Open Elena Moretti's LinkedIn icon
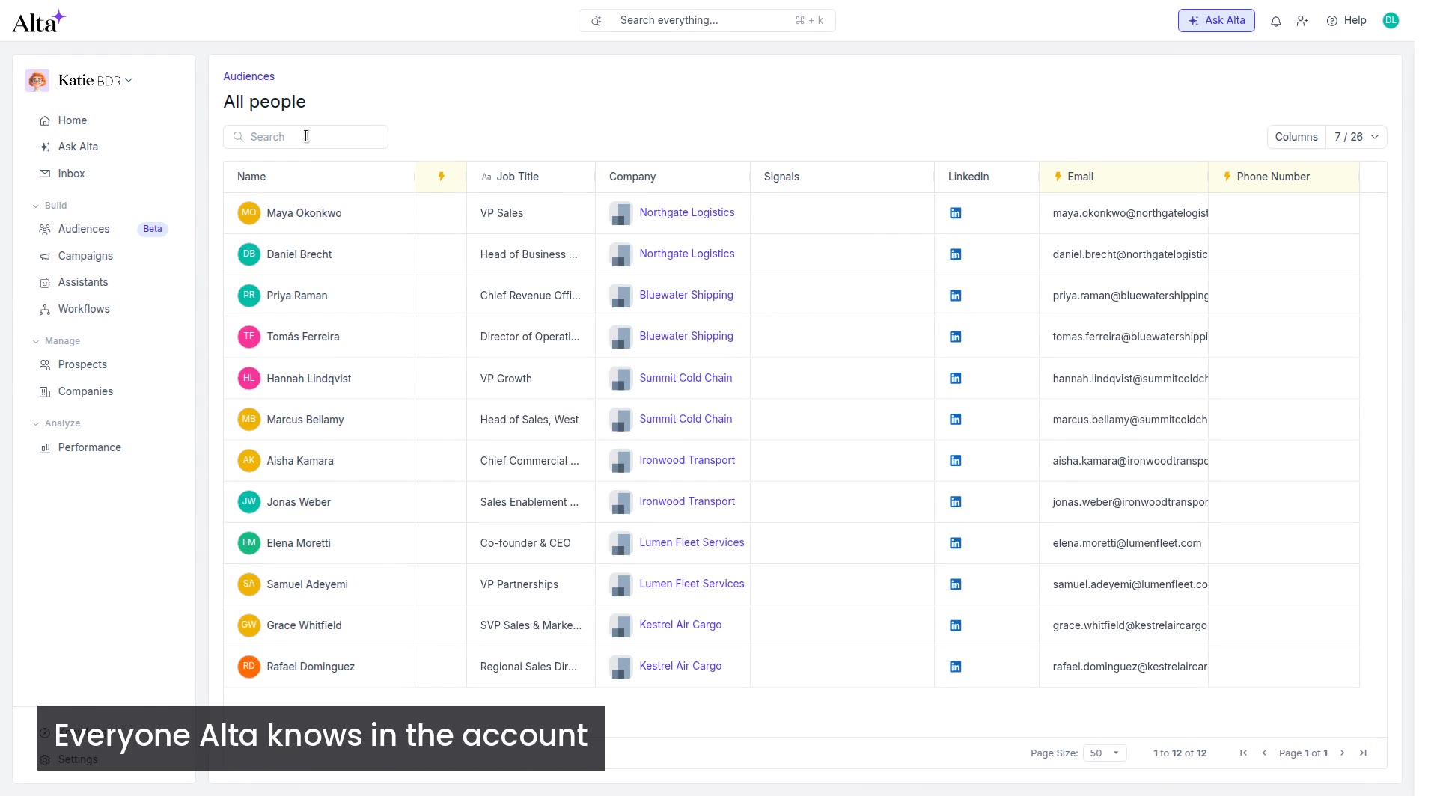 click(x=955, y=542)
